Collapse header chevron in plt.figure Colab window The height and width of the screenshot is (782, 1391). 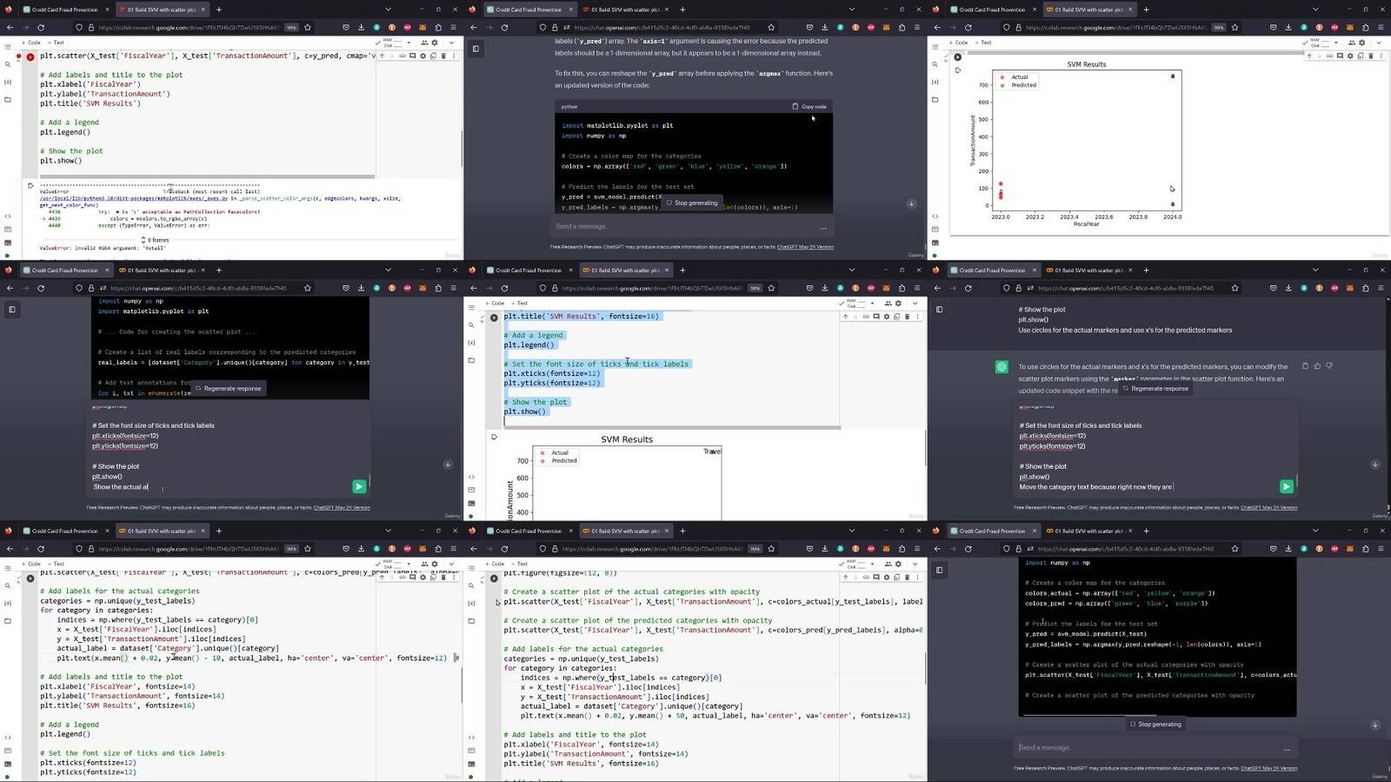click(915, 564)
